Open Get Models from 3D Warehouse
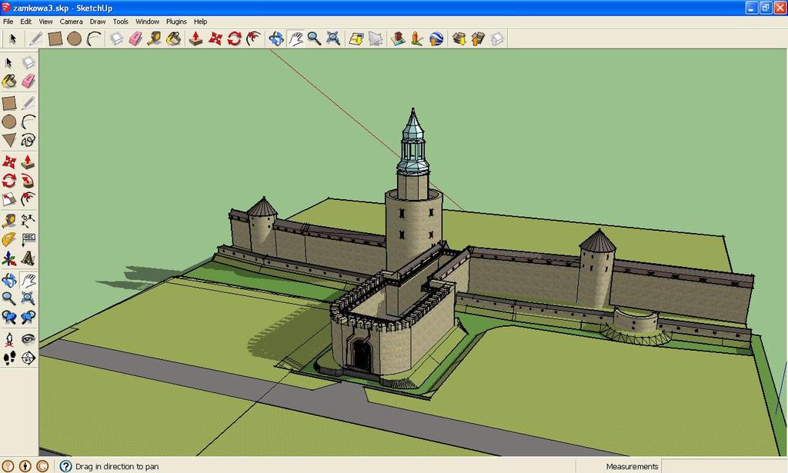The height and width of the screenshot is (473, 788). pos(459,38)
